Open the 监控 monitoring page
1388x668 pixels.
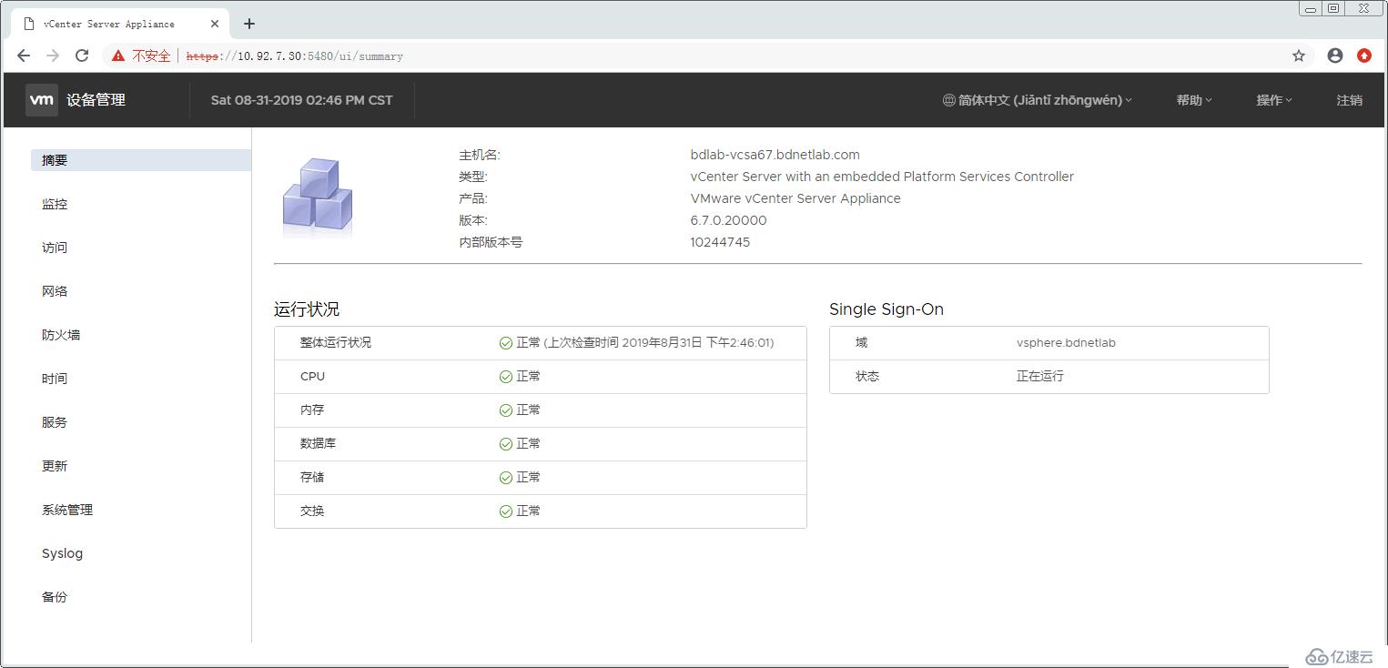click(55, 204)
